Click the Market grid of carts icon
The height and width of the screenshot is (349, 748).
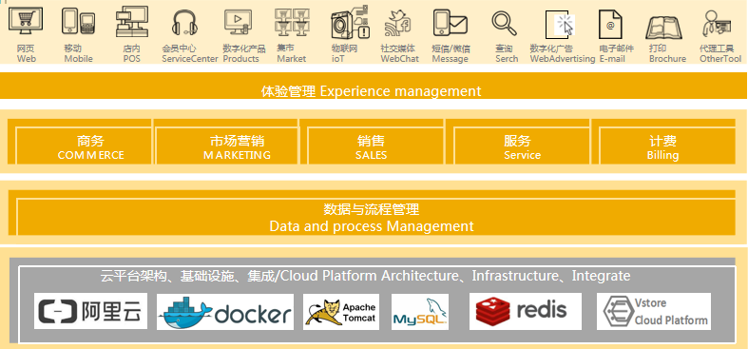point(293,22)
